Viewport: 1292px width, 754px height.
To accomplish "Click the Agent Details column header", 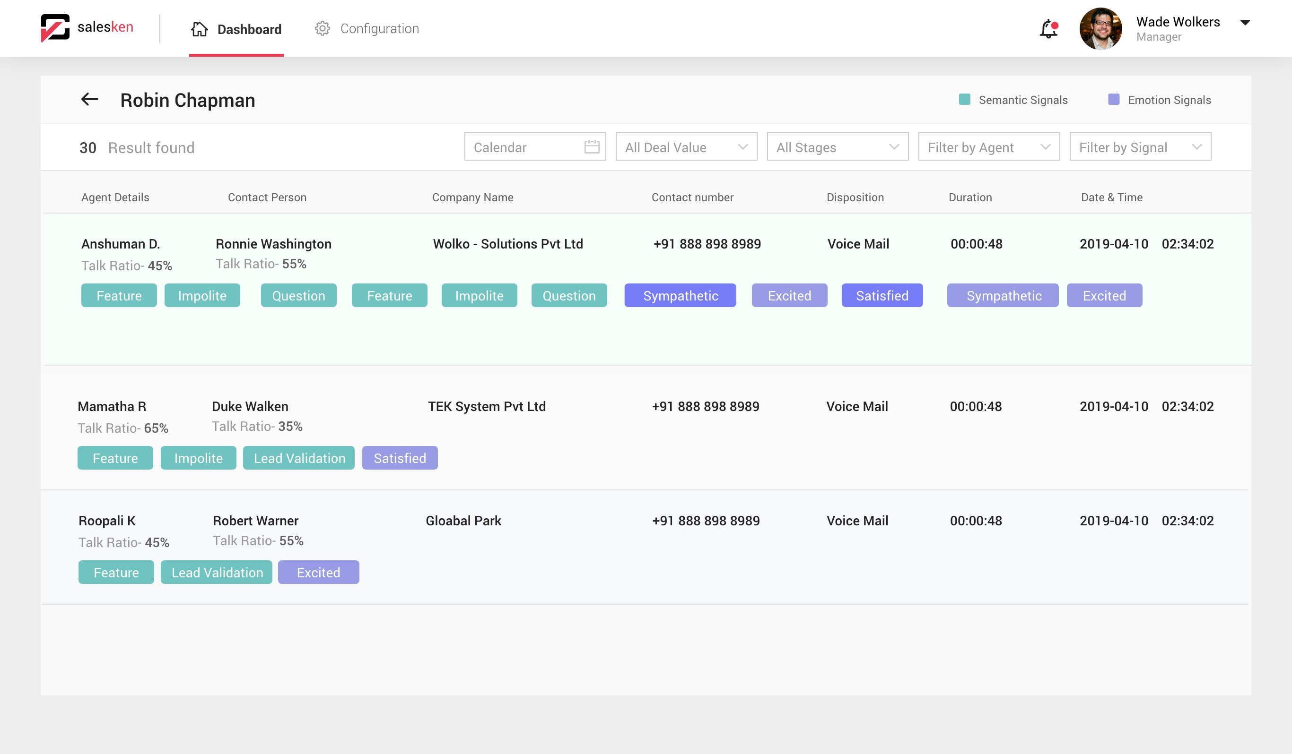I will [115, 197].
